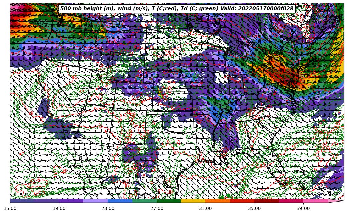Select the dark green colorbar segment

coord(169,201)
